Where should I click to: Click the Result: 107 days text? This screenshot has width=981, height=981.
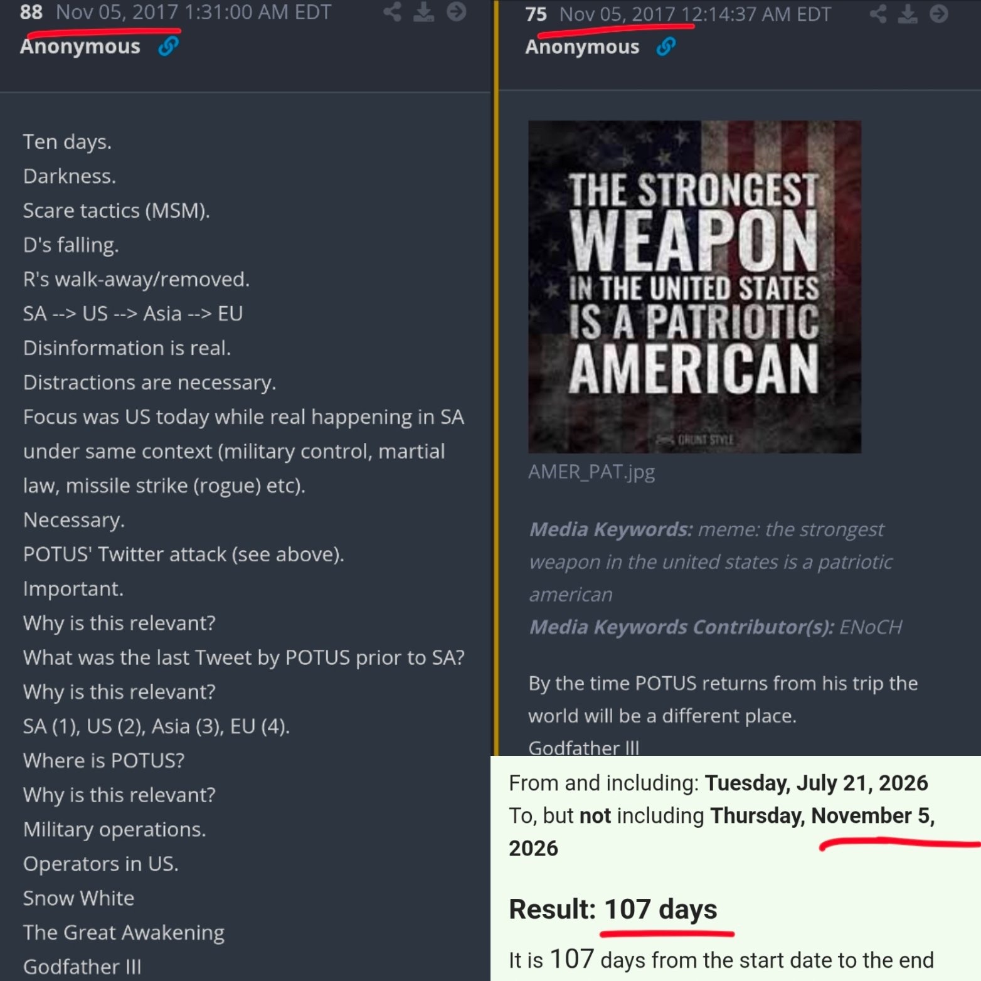pyautogui.click(x=613, y=909)
